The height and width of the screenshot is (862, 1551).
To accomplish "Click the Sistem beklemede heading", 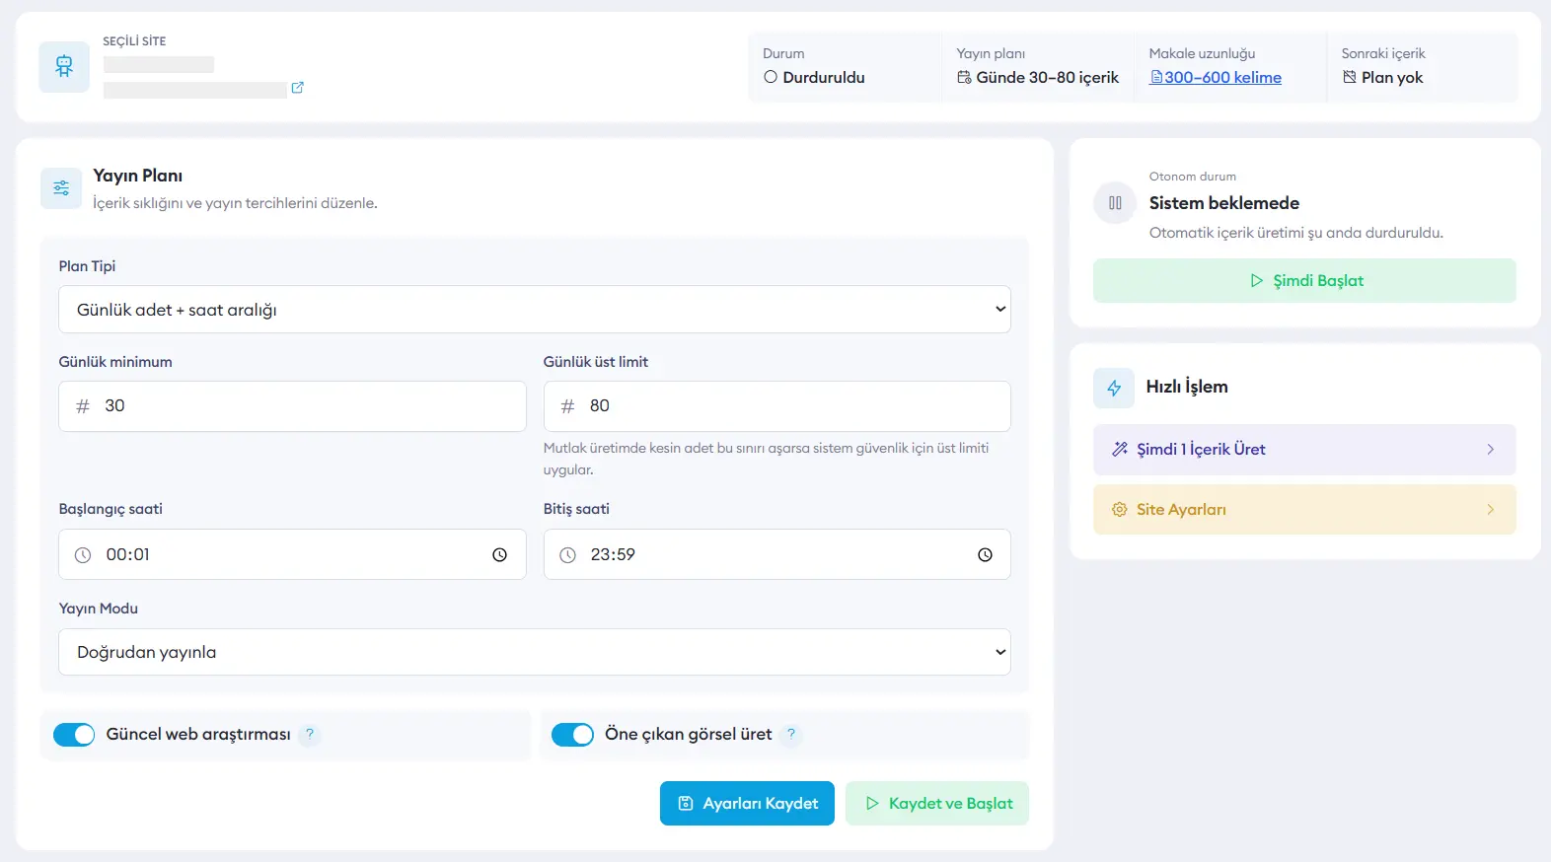I will point(1224,203).
